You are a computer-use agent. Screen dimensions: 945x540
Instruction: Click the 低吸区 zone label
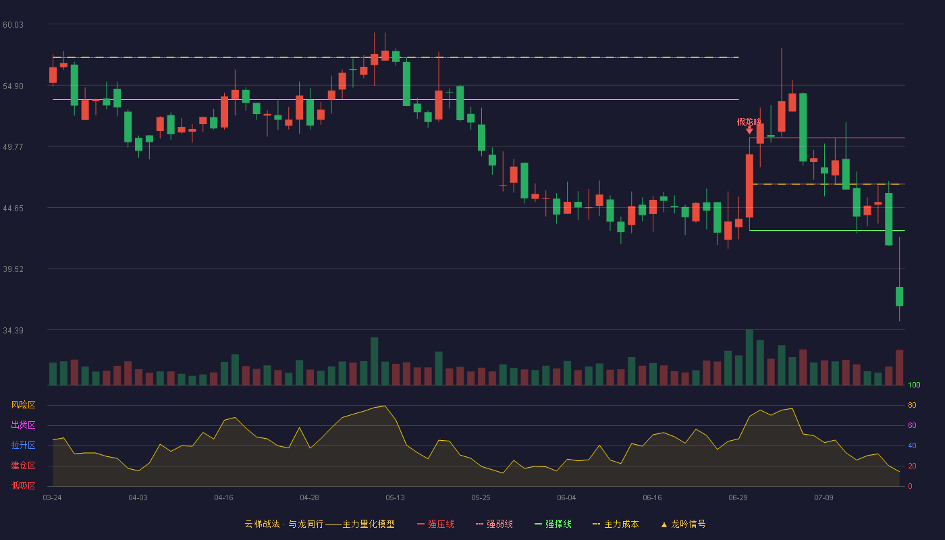23,486
